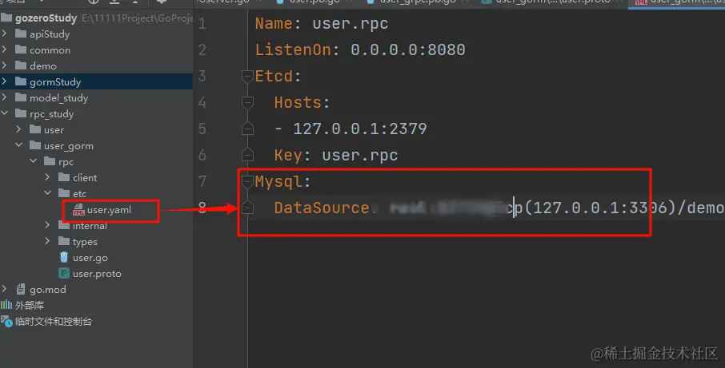Click the ListenOn key in the editor
The height and width of the screenshot is (368, 725).
tap(293, 49)
